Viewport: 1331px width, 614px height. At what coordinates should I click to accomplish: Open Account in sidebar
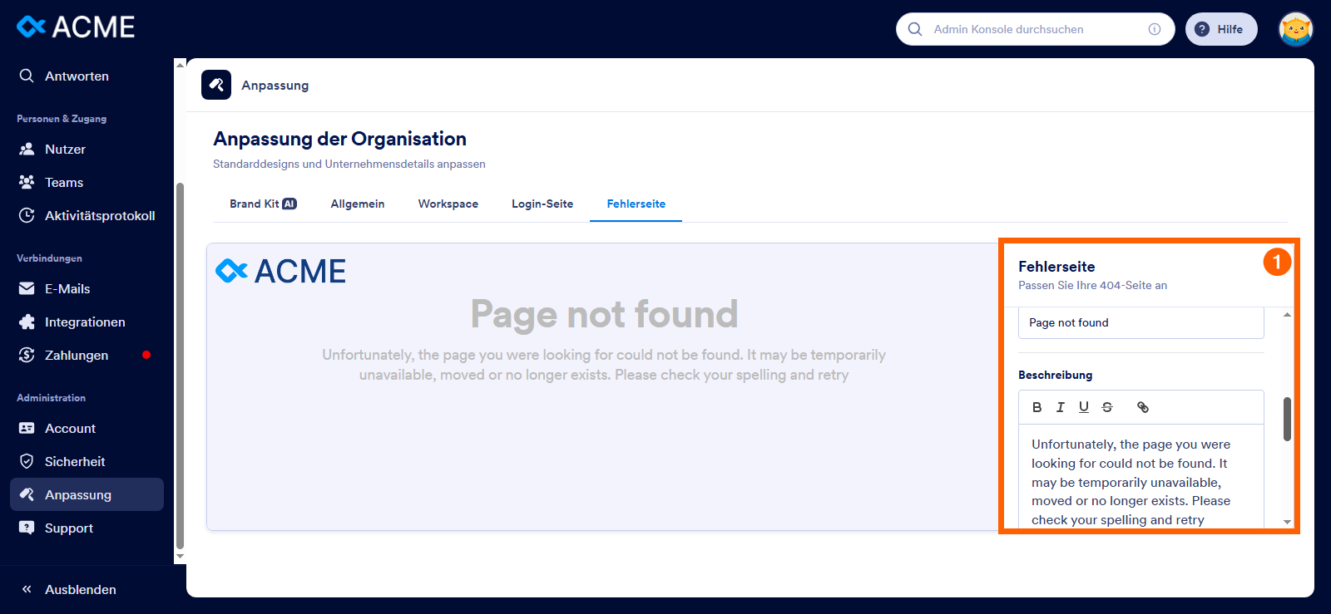tap(87, 428)
